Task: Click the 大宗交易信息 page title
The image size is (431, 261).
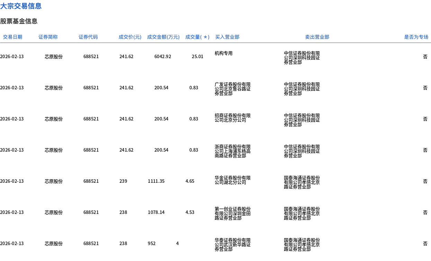Action: (21, 6)
